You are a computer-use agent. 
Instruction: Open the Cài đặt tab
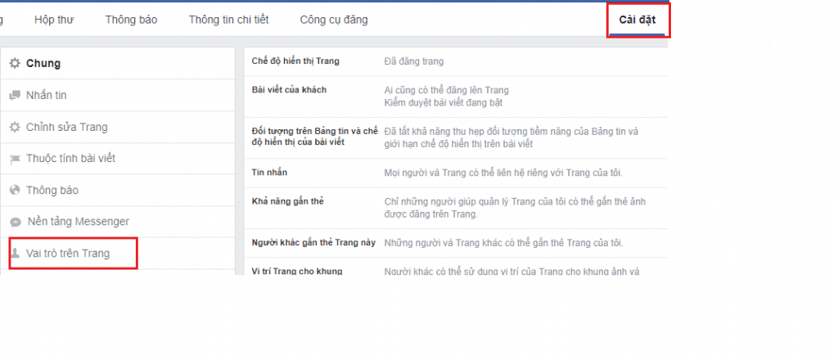637,20
